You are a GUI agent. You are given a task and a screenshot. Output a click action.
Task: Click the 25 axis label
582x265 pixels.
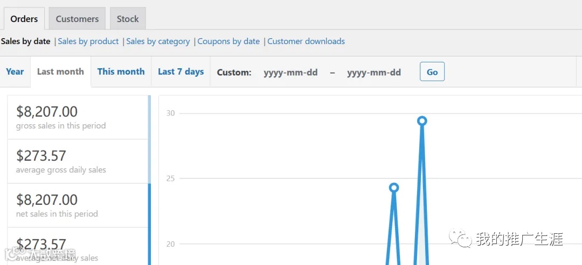[x=170, y=178]
